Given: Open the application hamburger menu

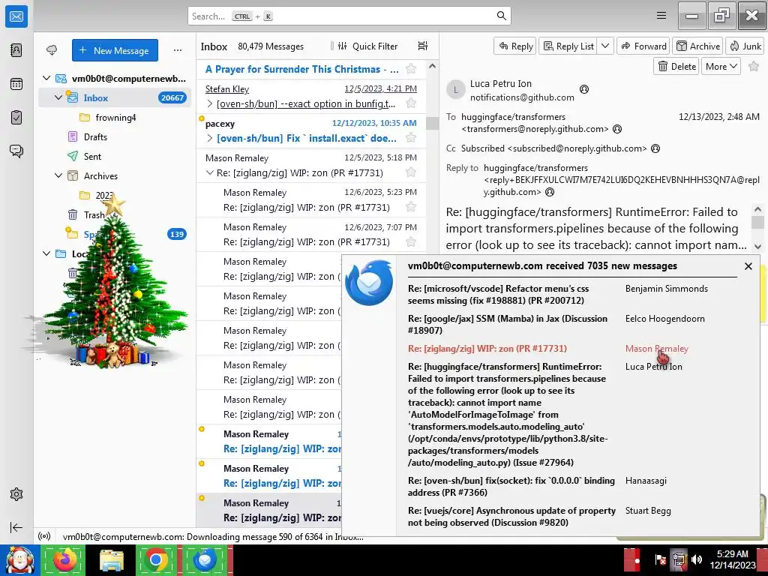Looking at the screenshot, I should tap(661, 16).
